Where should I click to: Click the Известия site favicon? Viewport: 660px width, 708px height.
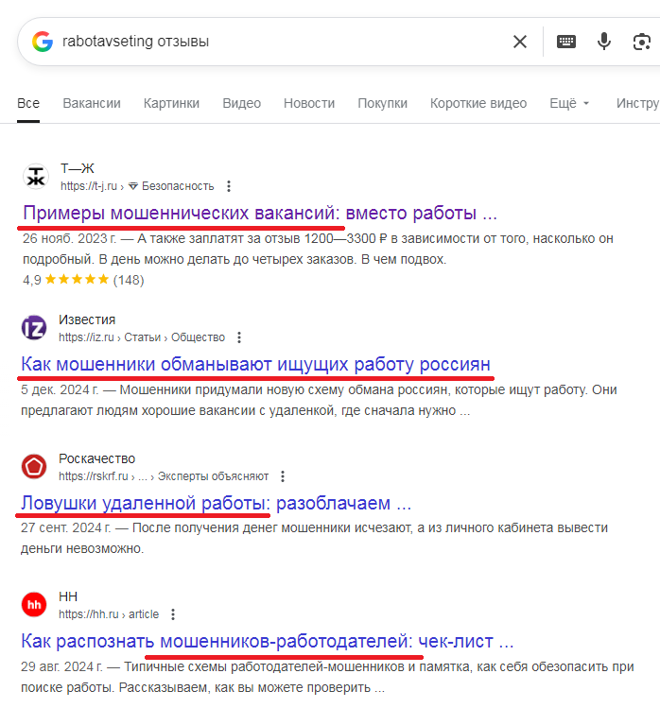point(34,328)
